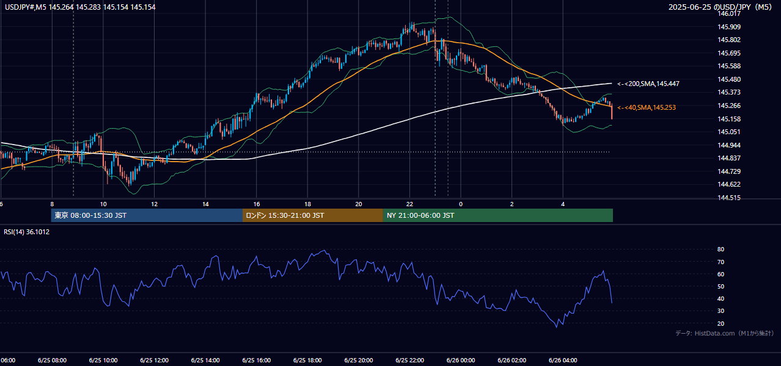The height and width of the screenshot is (366, 781).
Task: Click hour marker 20 under price chart
Action: 359,204
